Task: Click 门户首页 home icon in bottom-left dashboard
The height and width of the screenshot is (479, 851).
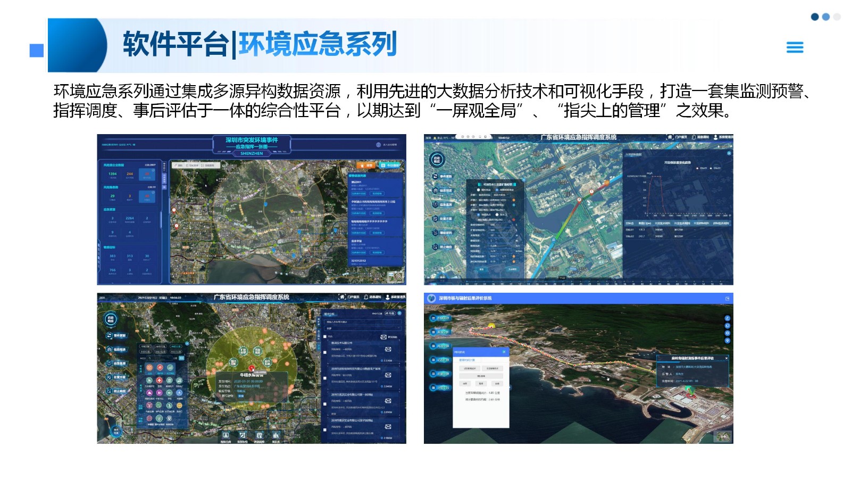Action: (343, 297)
